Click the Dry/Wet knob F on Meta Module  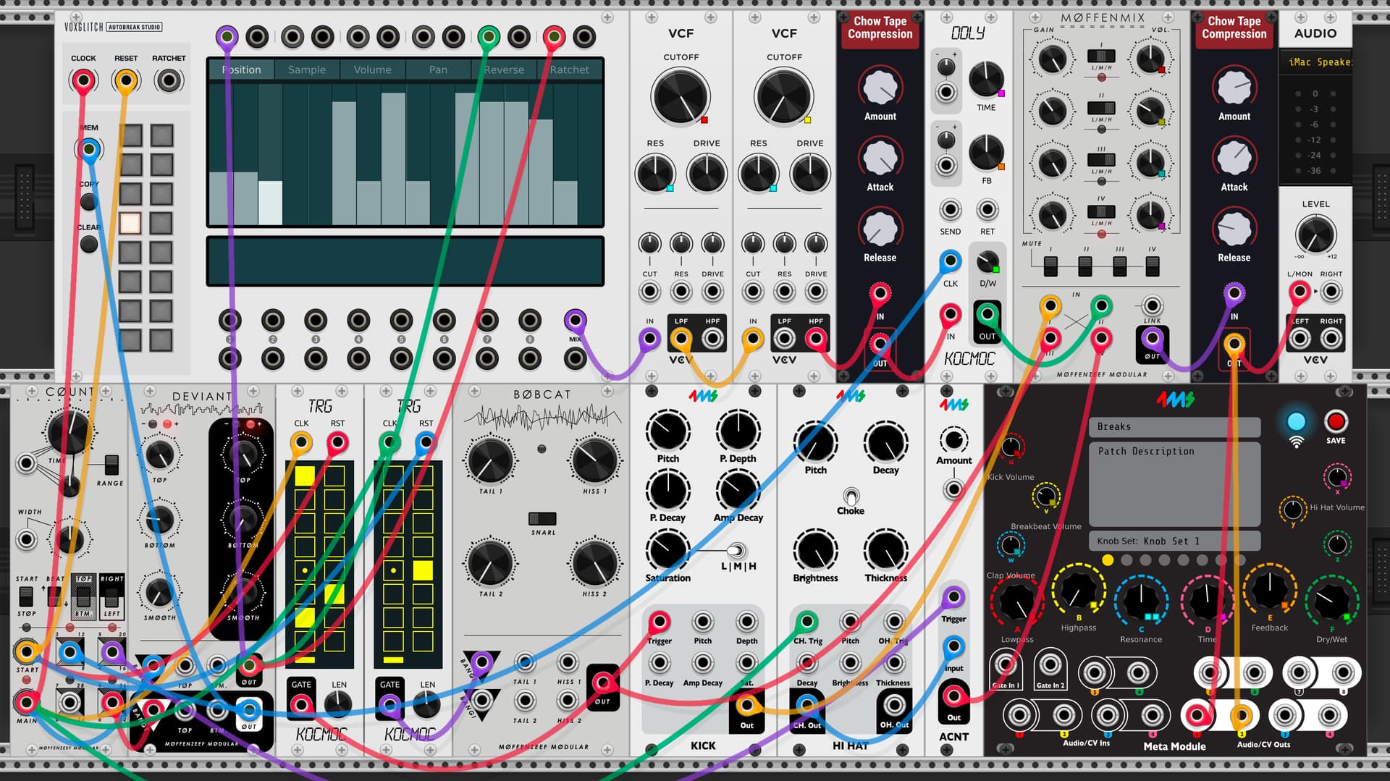1331,601
